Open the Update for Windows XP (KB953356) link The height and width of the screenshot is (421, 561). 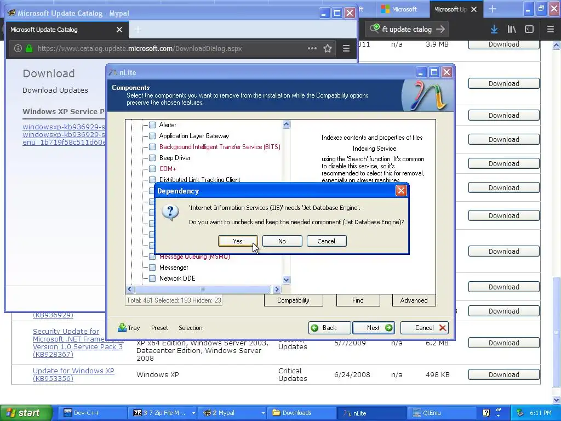73,374
